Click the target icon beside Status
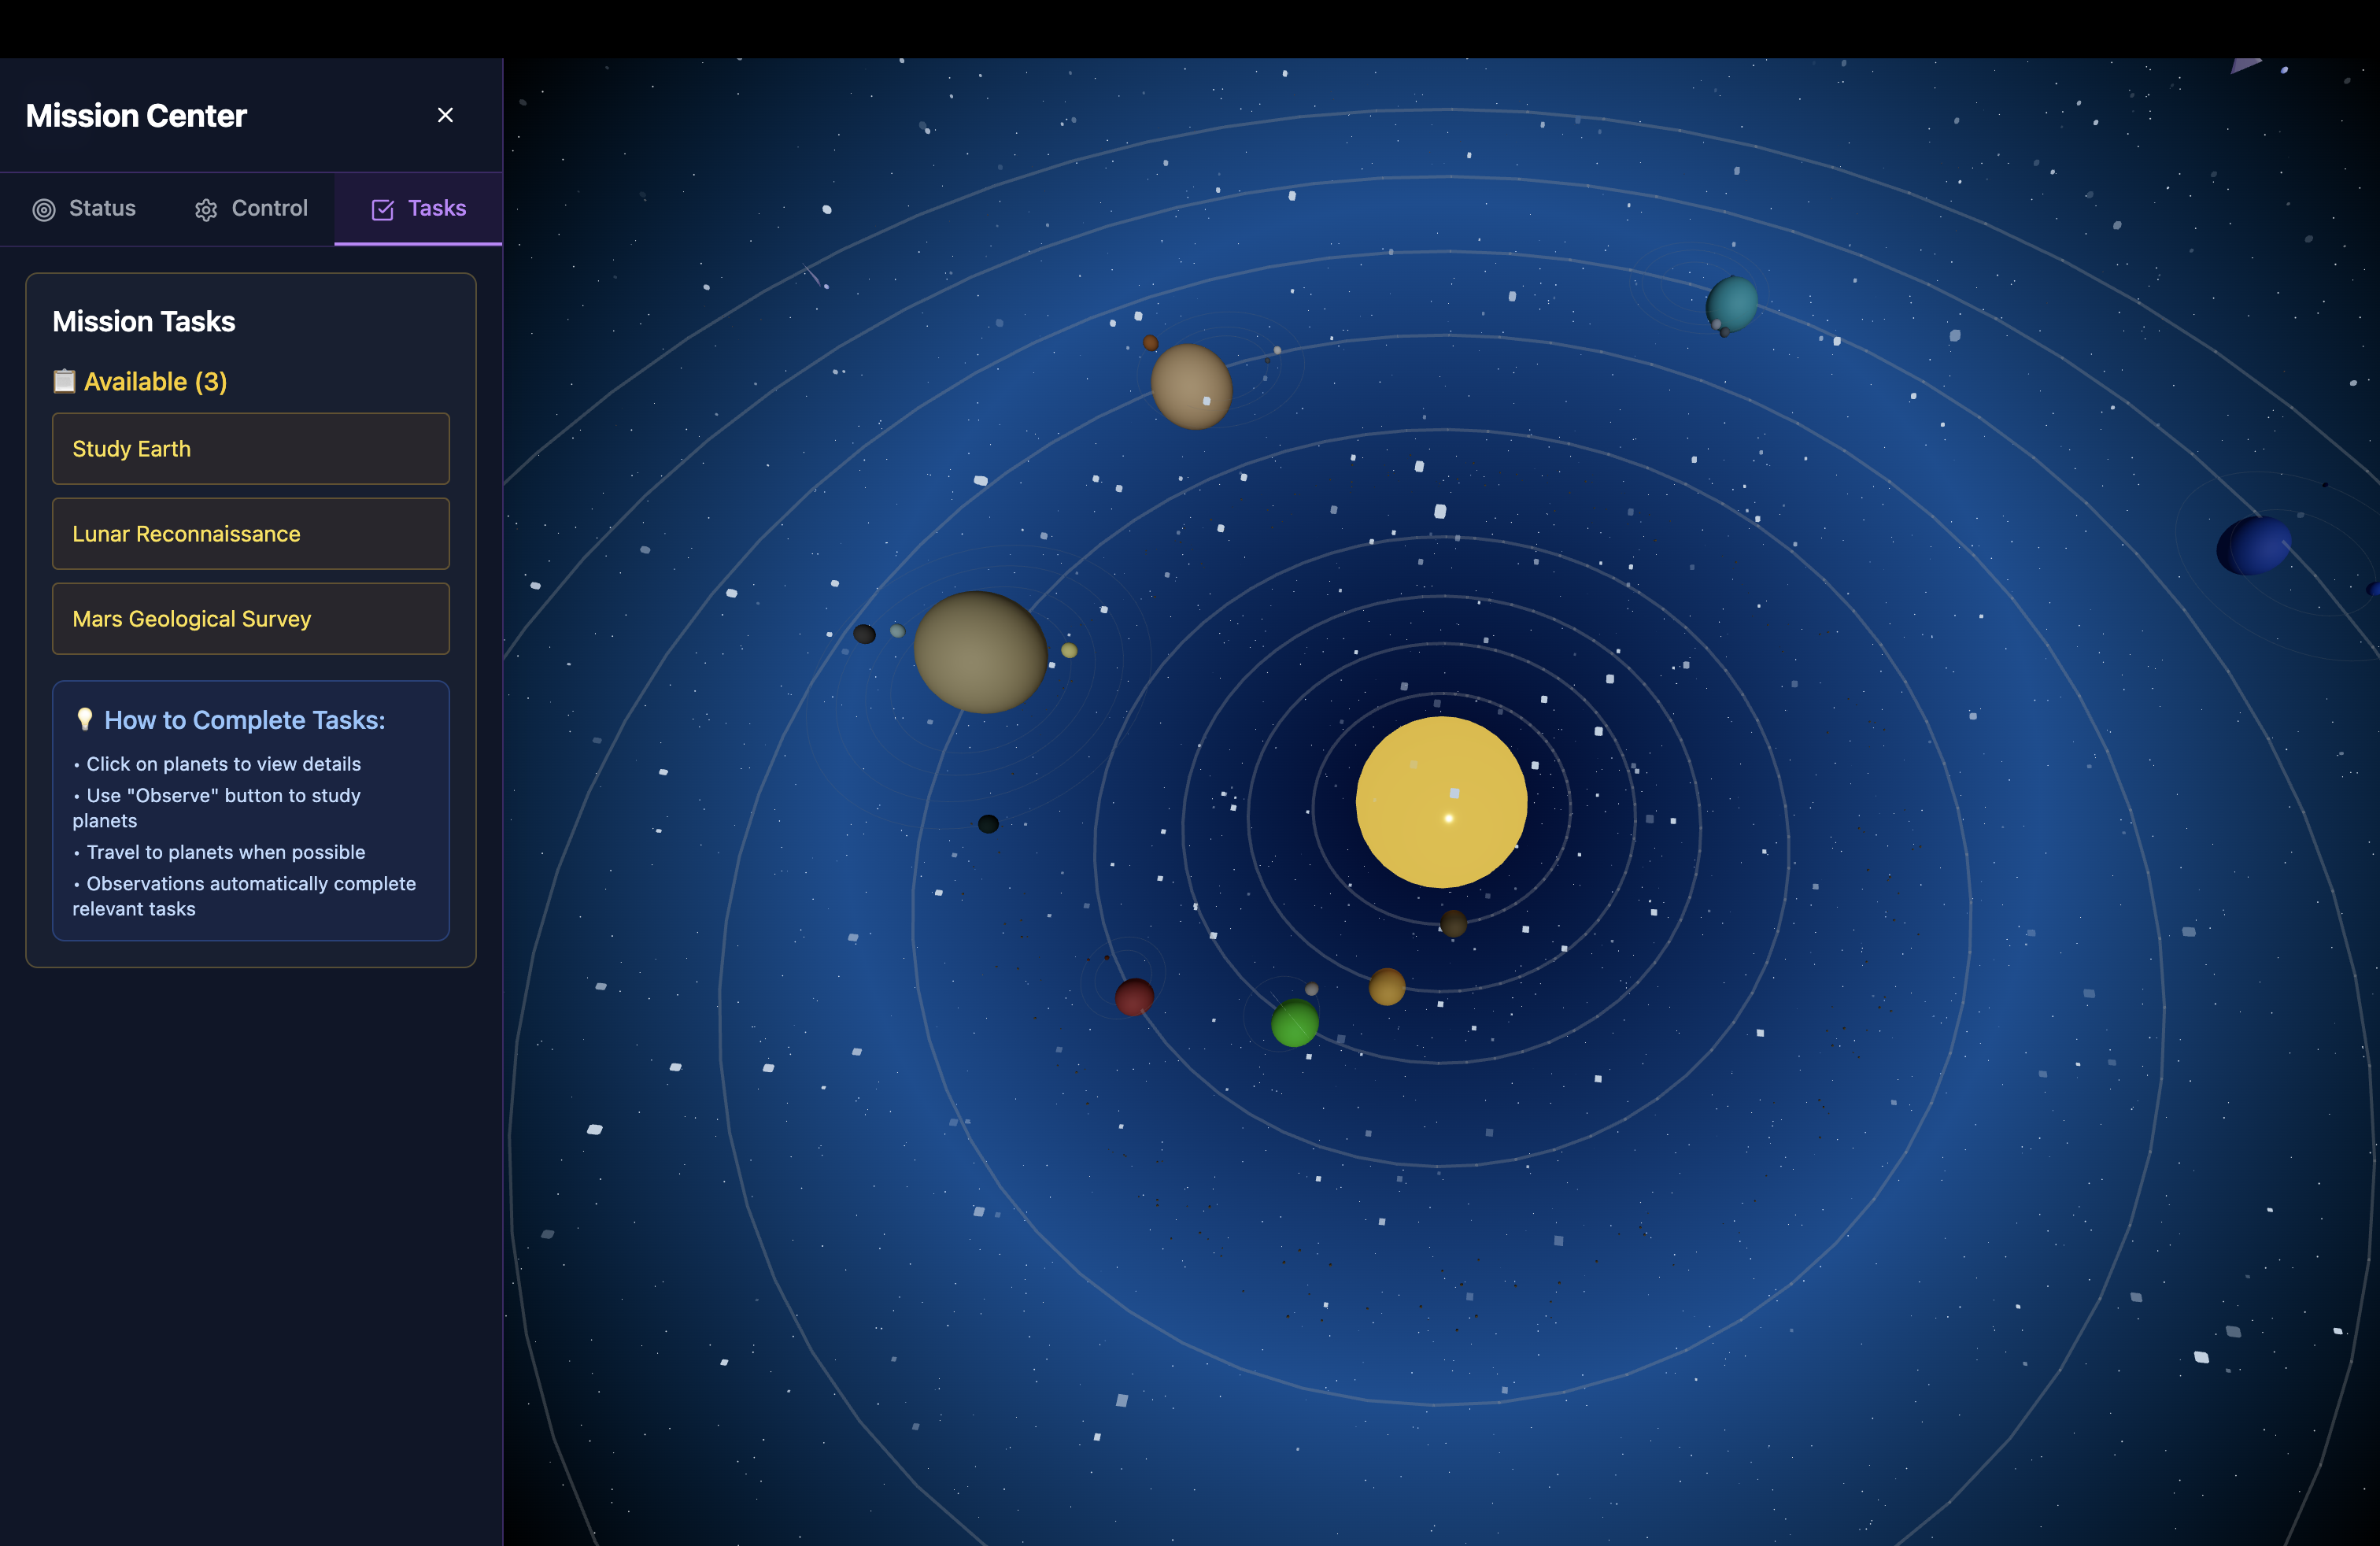This screenshot has height=1546, width=2380. (44, 209)
